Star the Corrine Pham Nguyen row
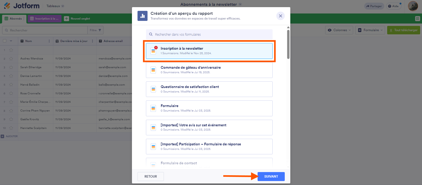The image size is (422, 185). 11,111
